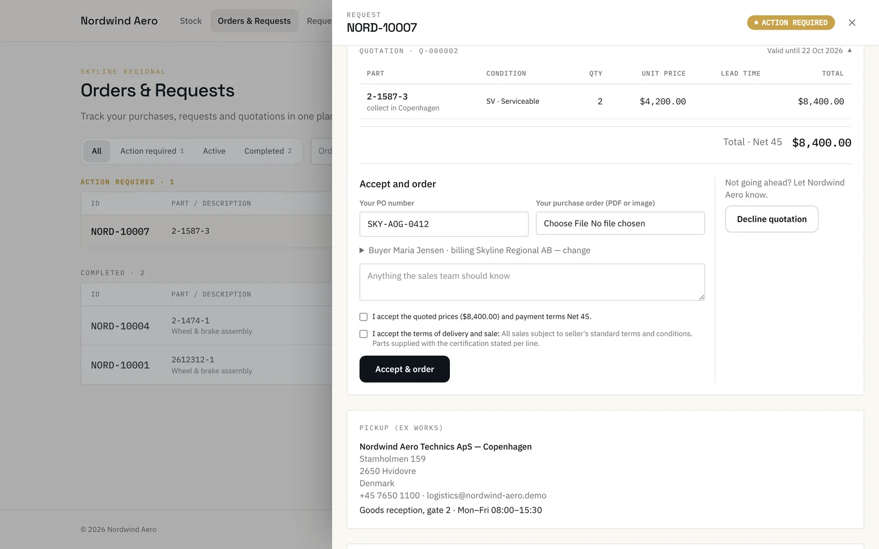Viewport: 879px width, 549px height.
Task: Open request row NORD-10007 in the list
Action: coord(207,231)
